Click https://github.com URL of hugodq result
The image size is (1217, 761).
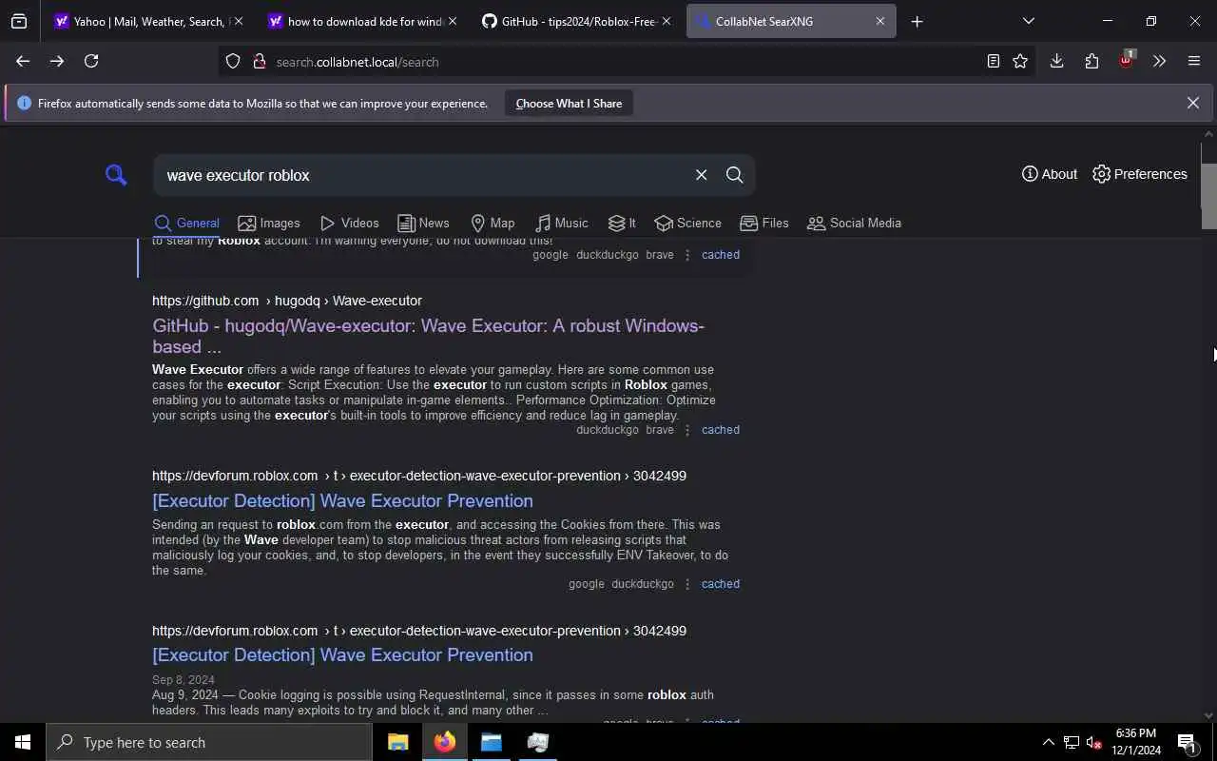click(205, 301)
